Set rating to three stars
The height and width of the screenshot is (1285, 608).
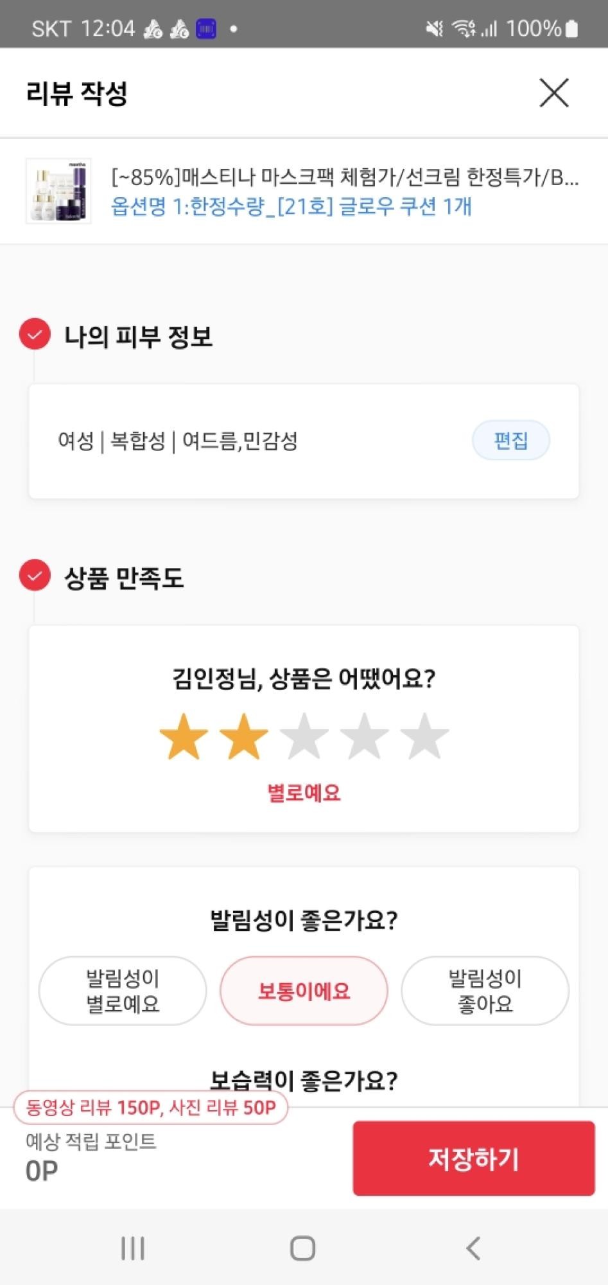304,736
